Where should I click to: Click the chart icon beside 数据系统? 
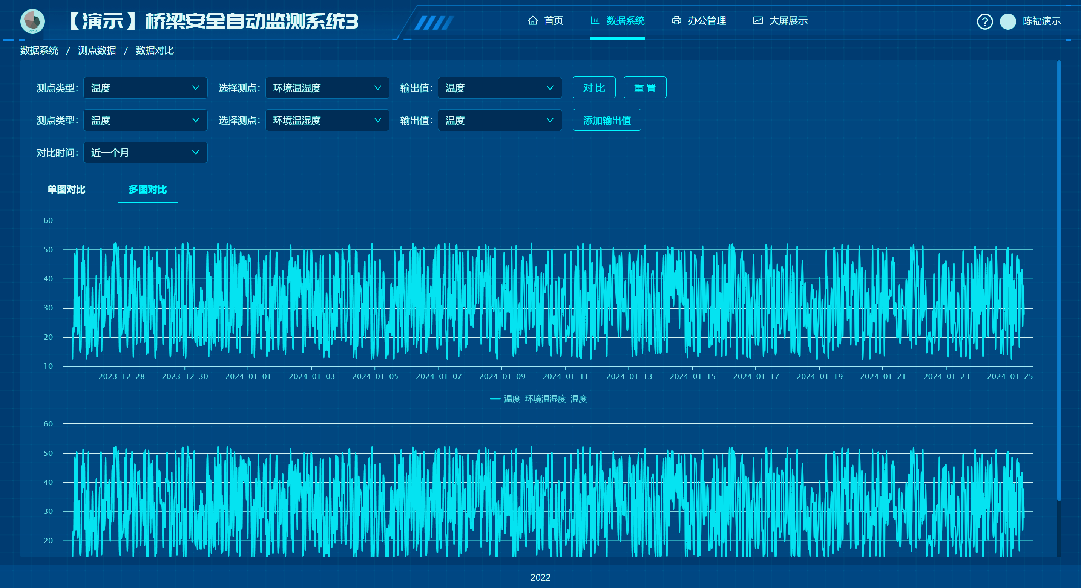tap(595, 21)
